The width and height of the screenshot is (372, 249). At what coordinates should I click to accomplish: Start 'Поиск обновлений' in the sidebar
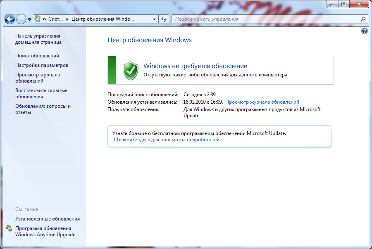point(37,56)
